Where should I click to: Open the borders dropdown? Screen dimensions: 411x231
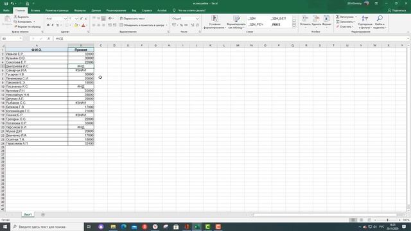pyautogui.click(x=70, y=25)
